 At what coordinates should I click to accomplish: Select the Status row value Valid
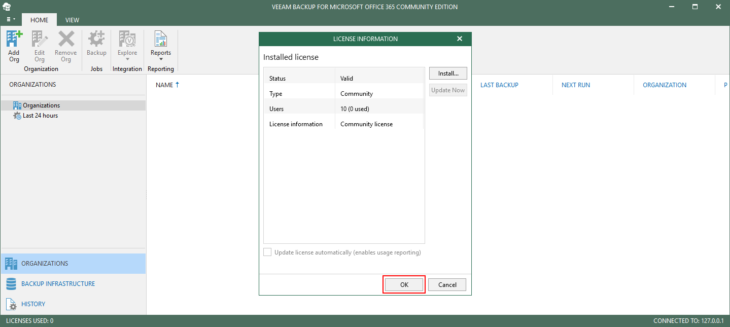(346, 79)
